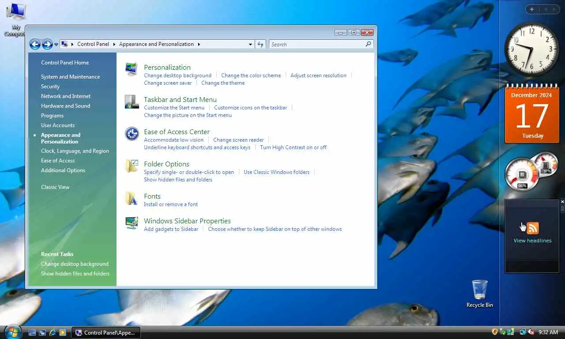This screenshot has height=339, width=565.
Task: Expand the address bar history dropdown arrow
Action: click(x=250, y=44)
